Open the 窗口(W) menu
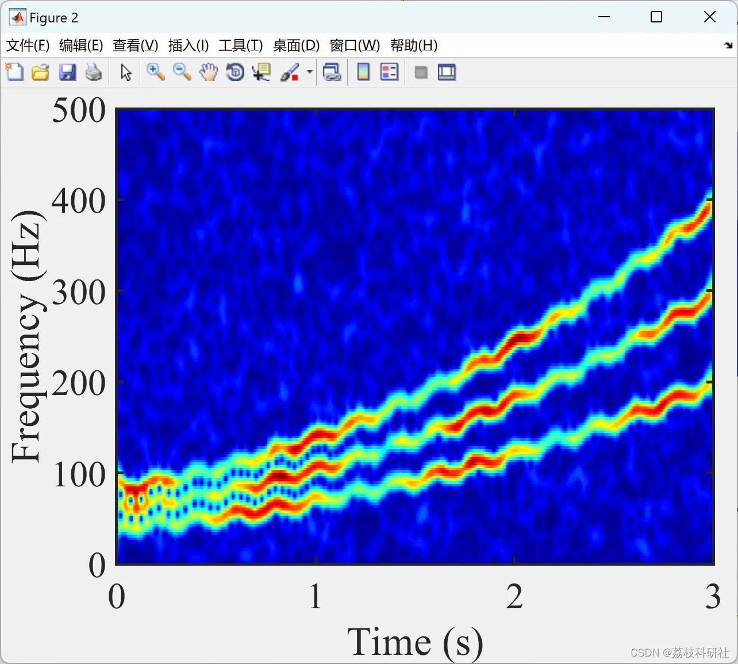The image size is (738, 664). 355,45
